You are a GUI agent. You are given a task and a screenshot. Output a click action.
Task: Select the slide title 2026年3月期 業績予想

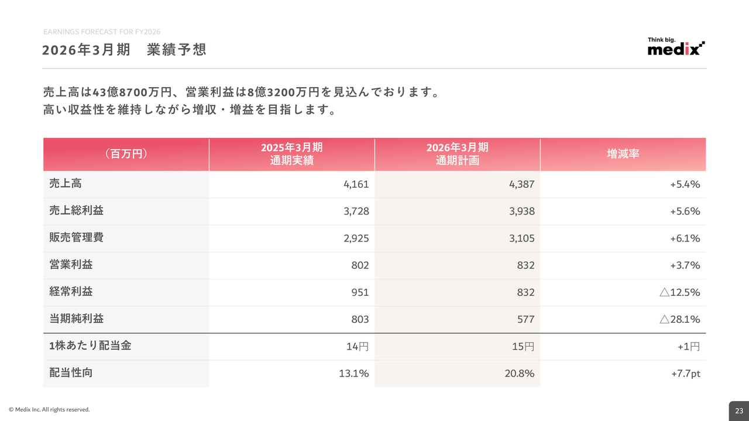(124, 50)
